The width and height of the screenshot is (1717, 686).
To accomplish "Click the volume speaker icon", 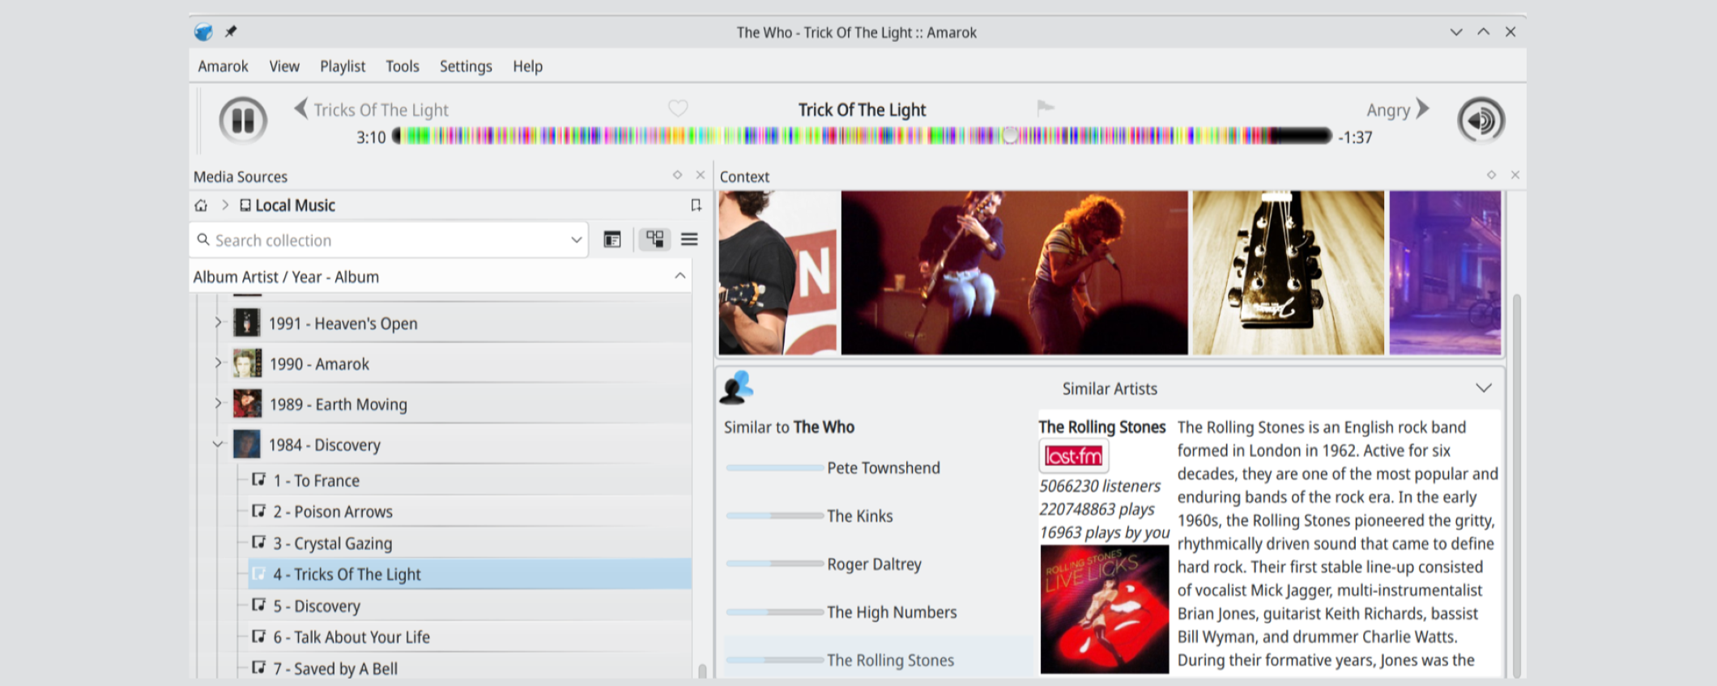I will (x=1481, y=121).
